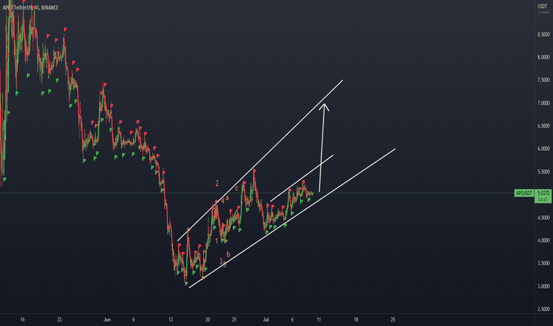Select the orange wave label 2

click(217, 183)
